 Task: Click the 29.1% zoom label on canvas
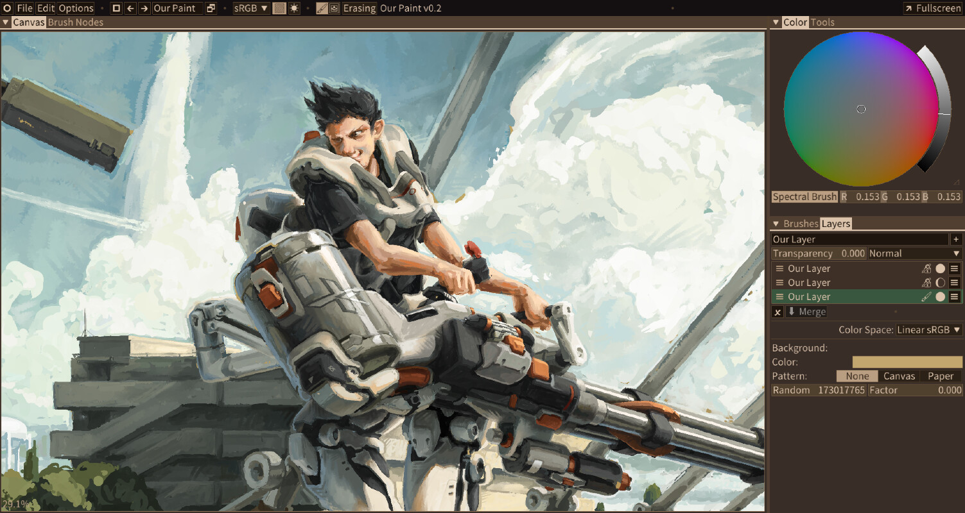(x=14, y=504)
